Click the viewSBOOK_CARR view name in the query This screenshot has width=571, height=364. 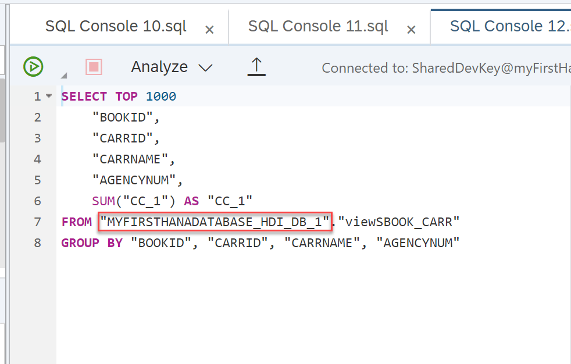[398, 222]
